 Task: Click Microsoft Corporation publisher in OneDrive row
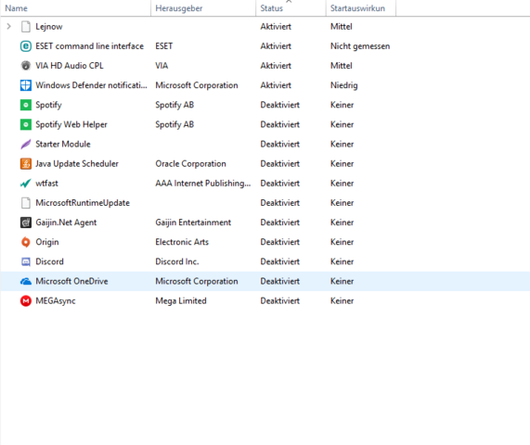(x=197, y=281)
